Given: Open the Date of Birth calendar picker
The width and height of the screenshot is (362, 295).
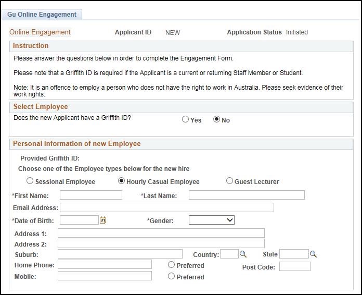Looking at the screenshot, I should point(103,220).
